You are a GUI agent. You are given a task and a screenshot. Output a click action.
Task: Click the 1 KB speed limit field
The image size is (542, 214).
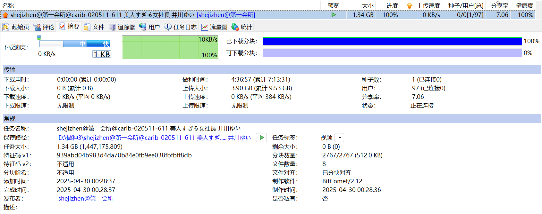point(102,54)
